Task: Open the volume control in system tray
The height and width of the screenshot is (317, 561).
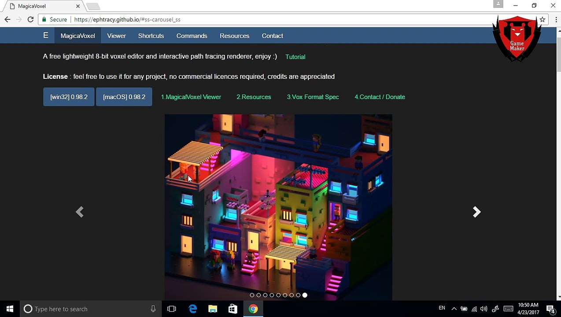Action: 484,309
